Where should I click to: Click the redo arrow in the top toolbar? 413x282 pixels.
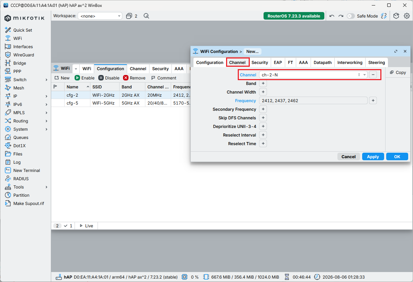341,16
